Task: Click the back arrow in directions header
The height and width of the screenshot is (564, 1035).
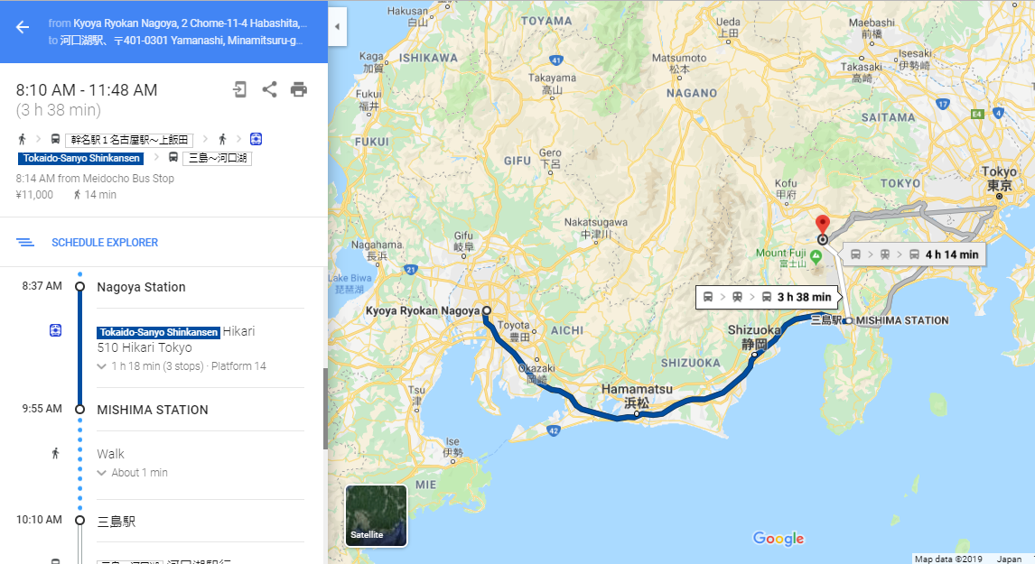Action: point(23,27)
